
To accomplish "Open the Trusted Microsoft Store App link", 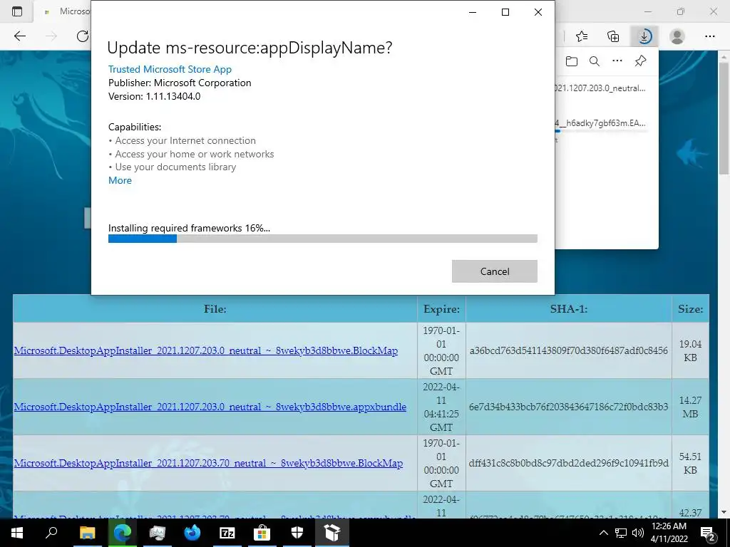I will coord(170,69).
